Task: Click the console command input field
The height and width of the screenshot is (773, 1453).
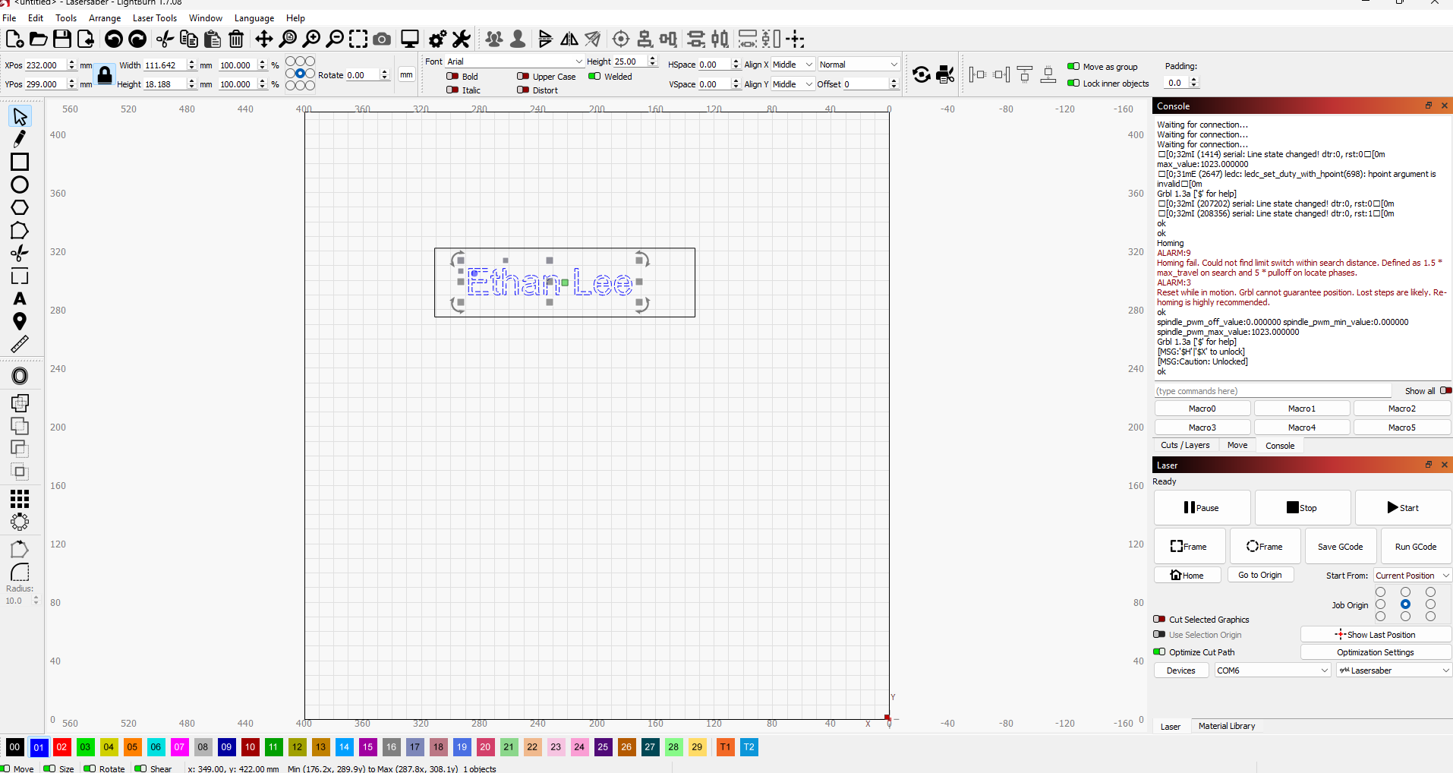Action: (x=1272, y=391)
